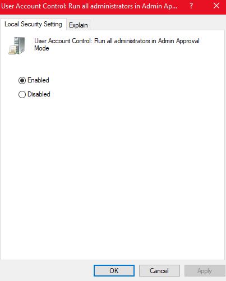The width and height of the screenshot is (226, 281).
Task: Select the Enabled radio button
Action: [x=22, y=81]
